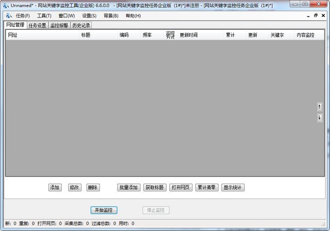Open the 工具(T) menu
The height and width of the screenshot is (231, 330).
[44, 16]
